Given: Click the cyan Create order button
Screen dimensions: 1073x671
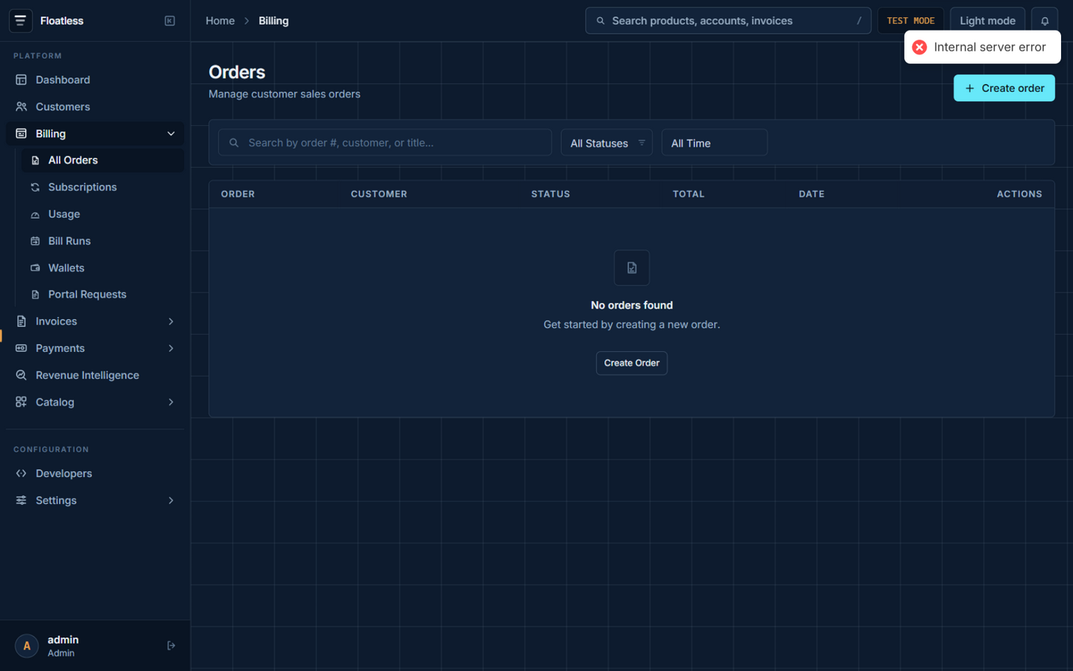Looking at the screenshot, I should [x=1004, y=88].
